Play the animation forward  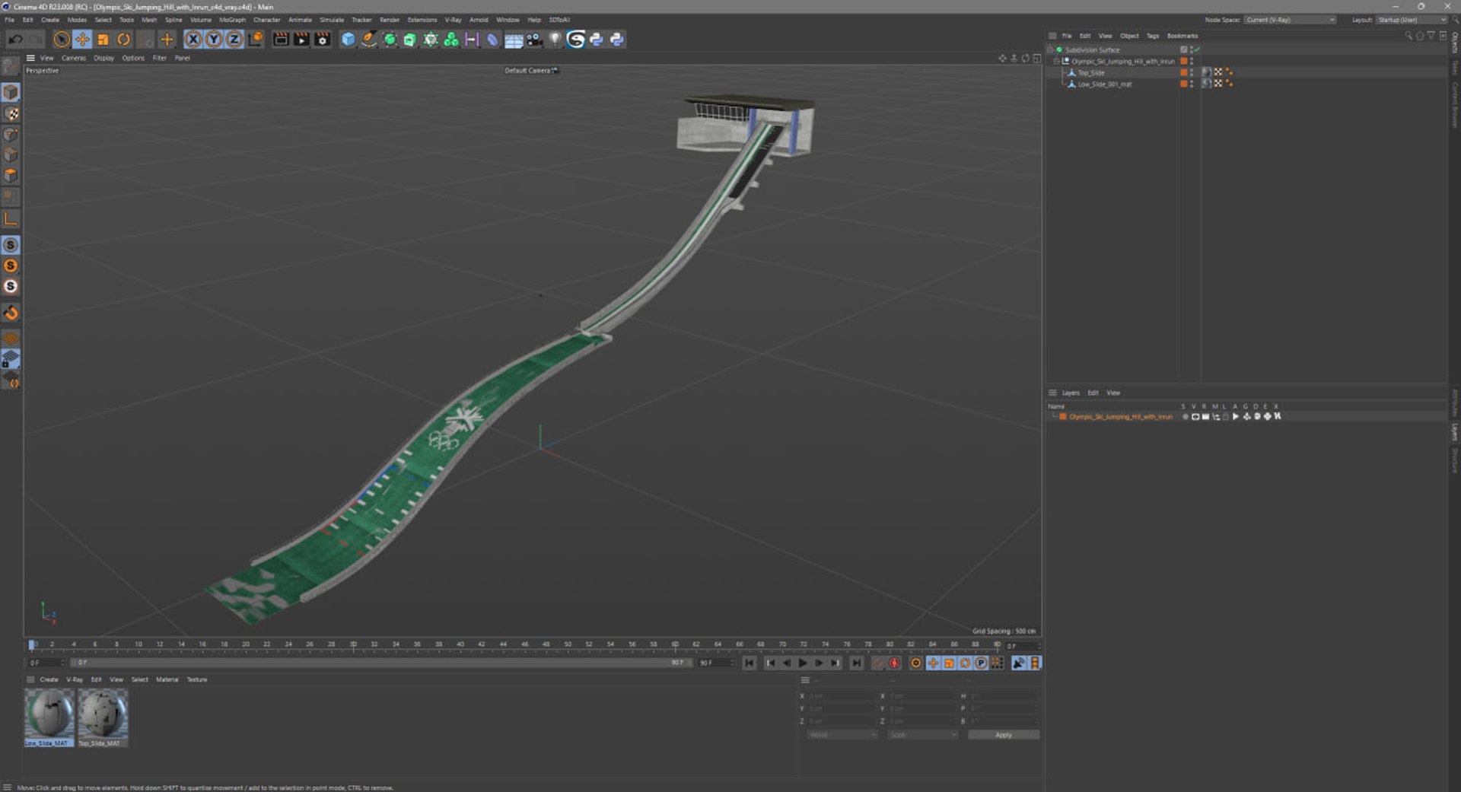coord(803,663)
